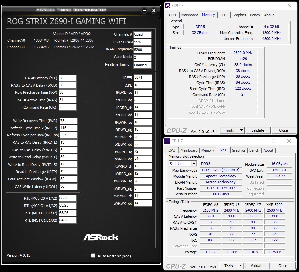Screen dimensions: 299x272
Task: Click Validate button in top CPU-Z window
Action: pyautogui.click(x=258, y=130)
